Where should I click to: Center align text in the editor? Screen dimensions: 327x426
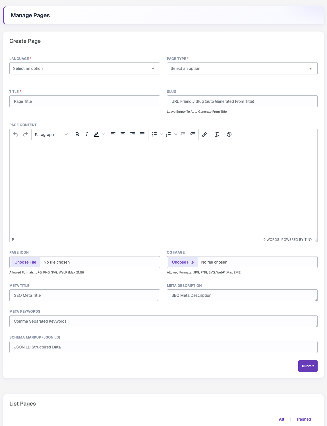(x=123, y=134)
